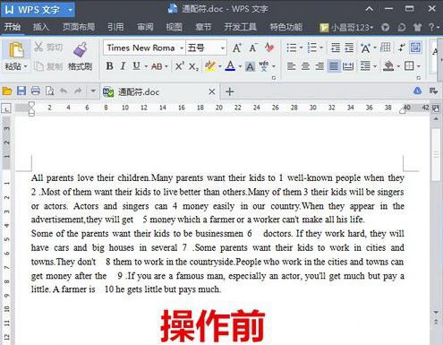Open the font dialog launcher in the ribbon
Screen dimensions: 443x345
(x=274, y=78)
